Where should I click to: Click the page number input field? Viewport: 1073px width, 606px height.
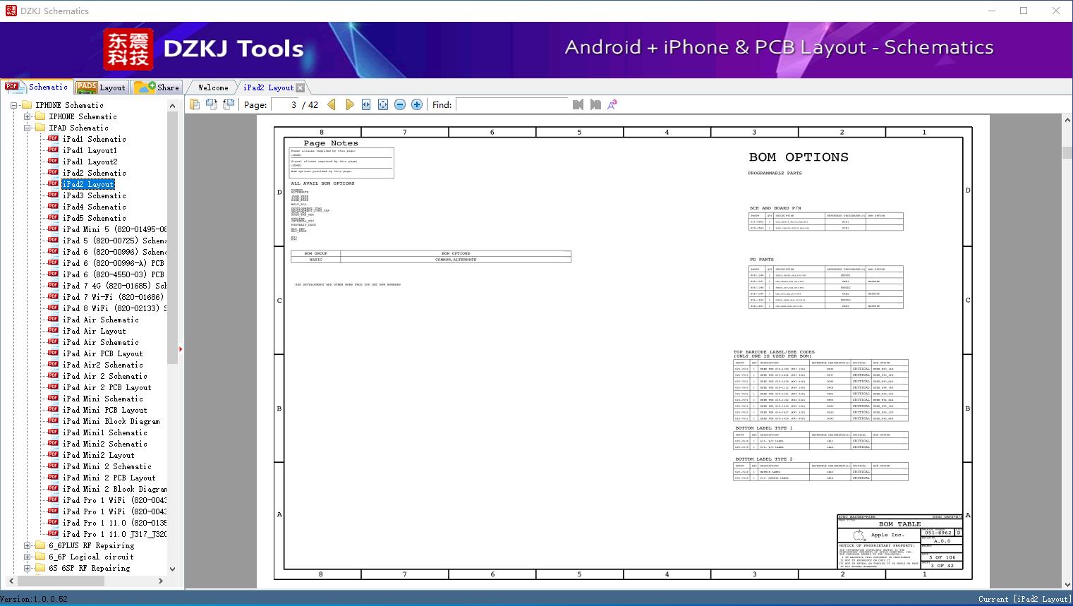[284, 104]
